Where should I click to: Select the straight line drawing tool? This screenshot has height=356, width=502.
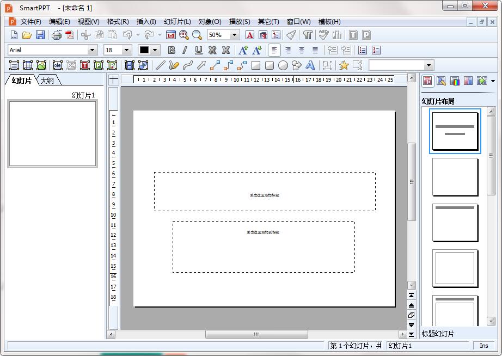[161, 65]
